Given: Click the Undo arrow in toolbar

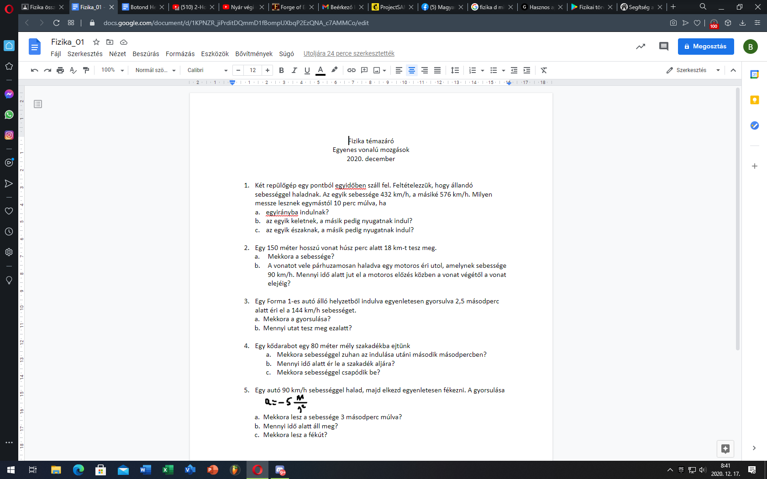Looking at the screenshot, I should (x=34, y=70).
